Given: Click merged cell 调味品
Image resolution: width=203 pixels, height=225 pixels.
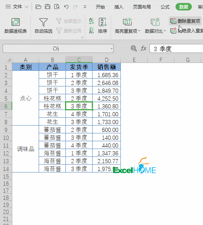Looking at the screenshot, I should coord(26,149).
